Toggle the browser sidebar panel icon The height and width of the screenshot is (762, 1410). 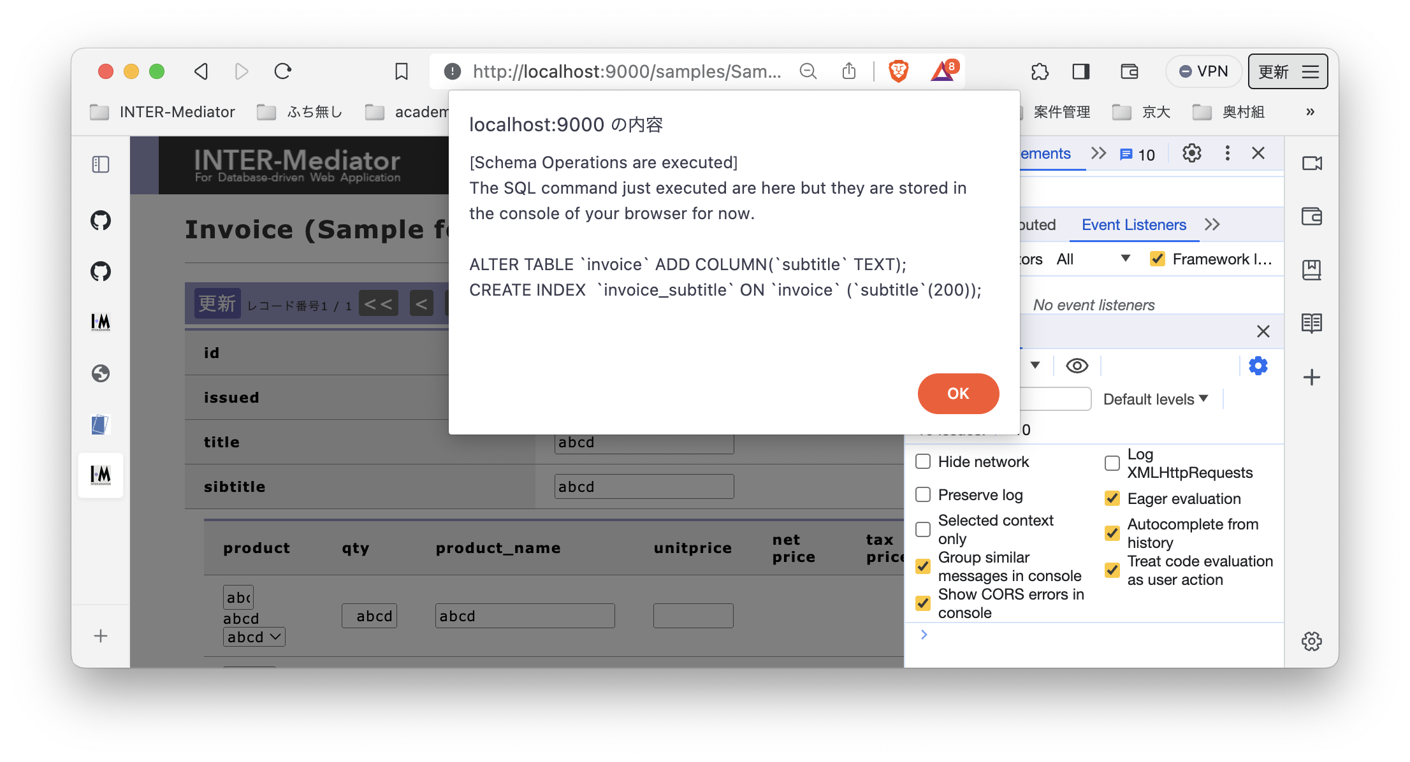coord(1081,71)
